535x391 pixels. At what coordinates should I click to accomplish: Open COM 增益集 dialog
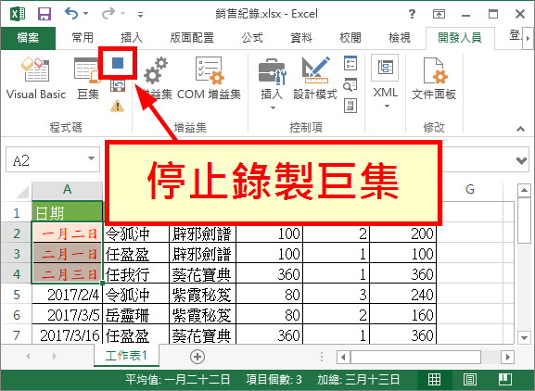209,79
